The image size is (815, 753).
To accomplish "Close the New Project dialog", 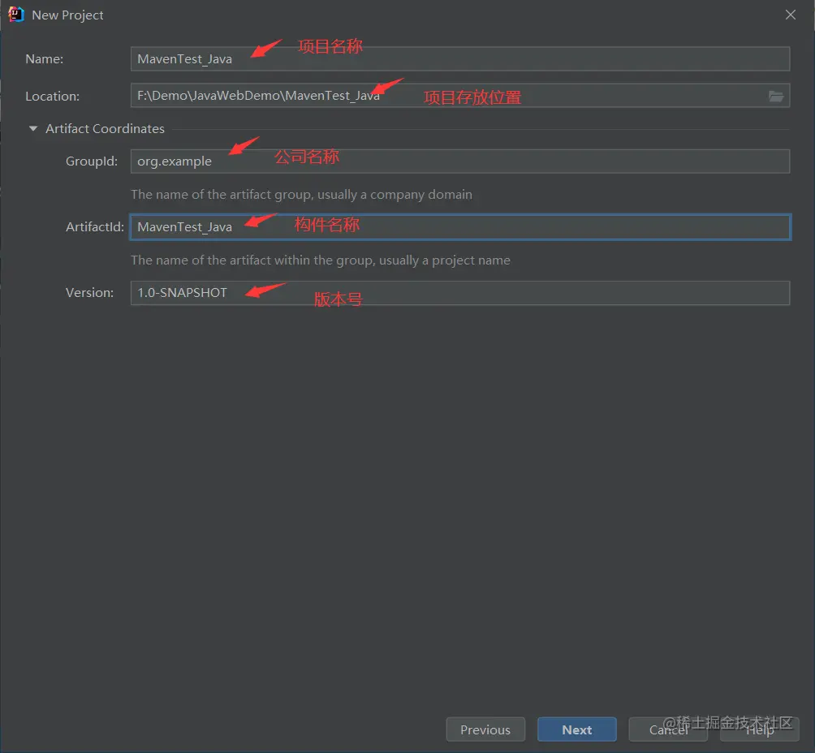I will [x=791, y=15].
